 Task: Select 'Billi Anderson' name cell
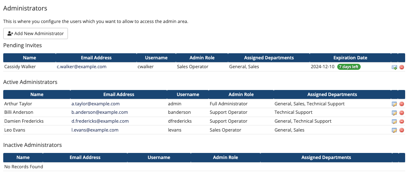tap(19, 112)
